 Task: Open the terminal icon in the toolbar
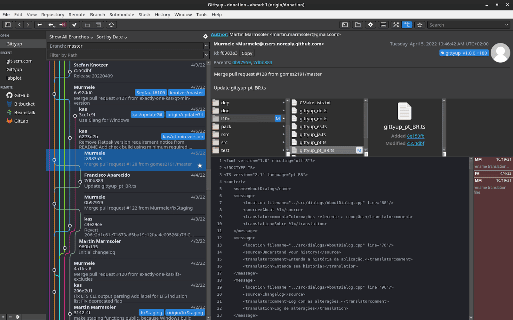pos(345,25)
